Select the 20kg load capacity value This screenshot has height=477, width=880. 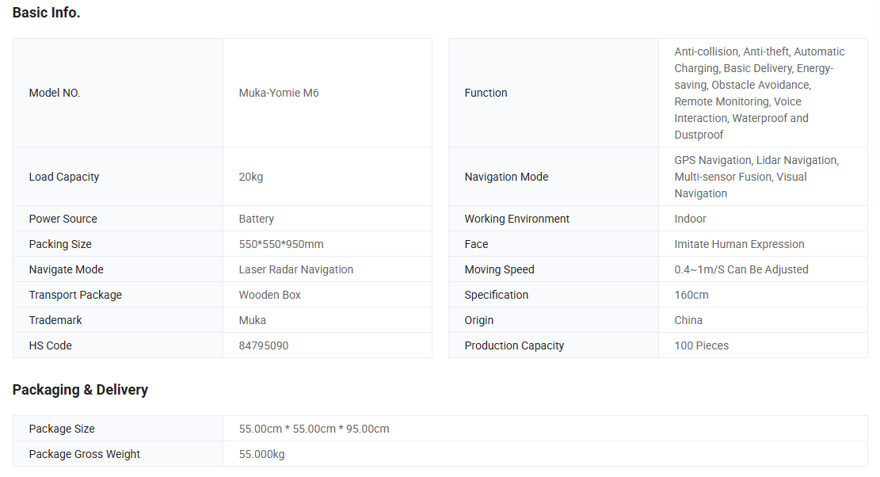coord(251,177)
